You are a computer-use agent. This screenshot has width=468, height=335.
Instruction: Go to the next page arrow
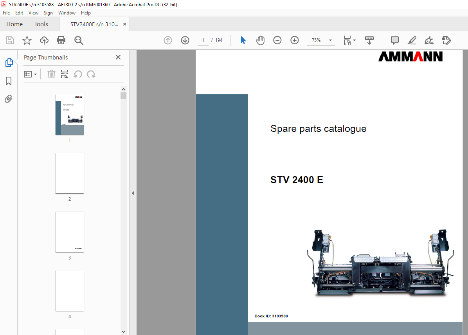[x=185, y=40]
